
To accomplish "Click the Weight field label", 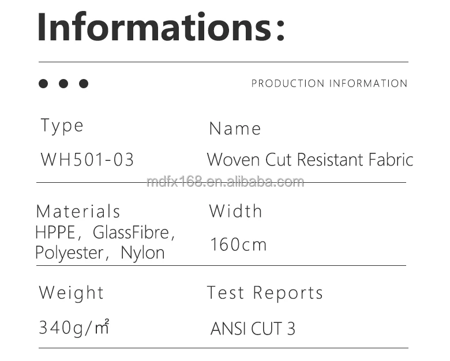I will [72, 293].
